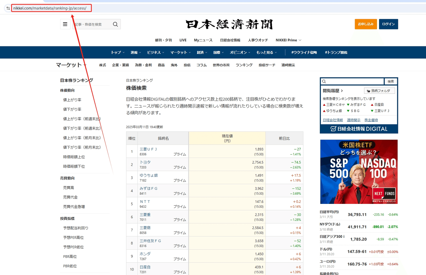This screenshot has height=275, width=426.
Task: Select the 企業・業績 sub-navigation tab
Action: click(120, 65)
